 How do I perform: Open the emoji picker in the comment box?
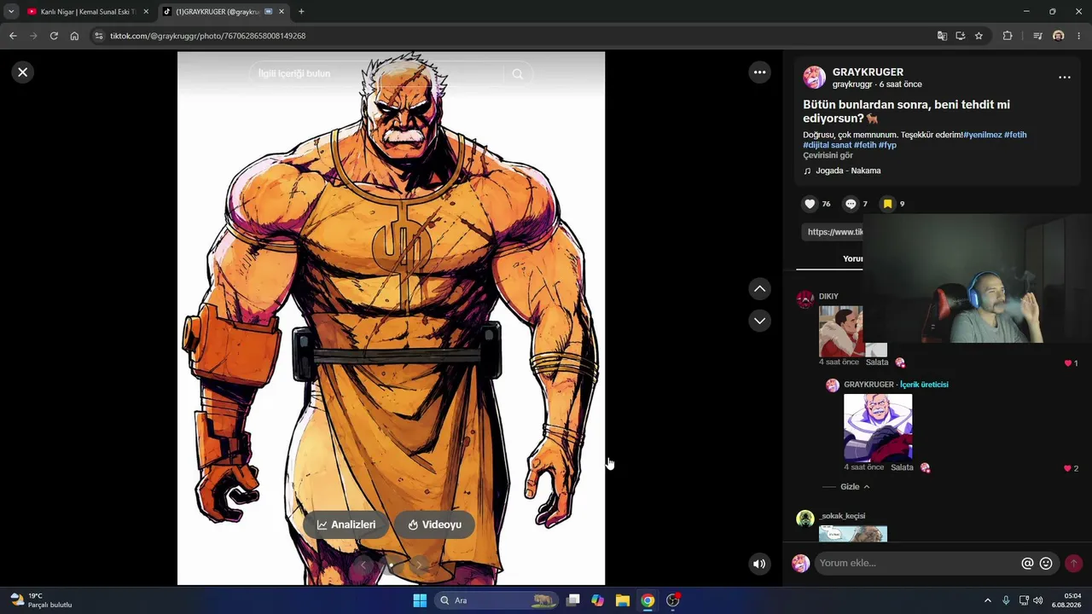(1046, 564)
